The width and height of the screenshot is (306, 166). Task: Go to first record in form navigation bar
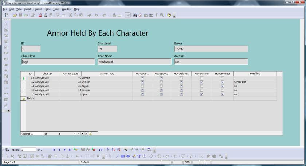click(x=54, y=150)
